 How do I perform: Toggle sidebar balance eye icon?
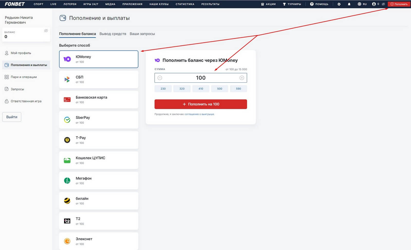point(46,31)
